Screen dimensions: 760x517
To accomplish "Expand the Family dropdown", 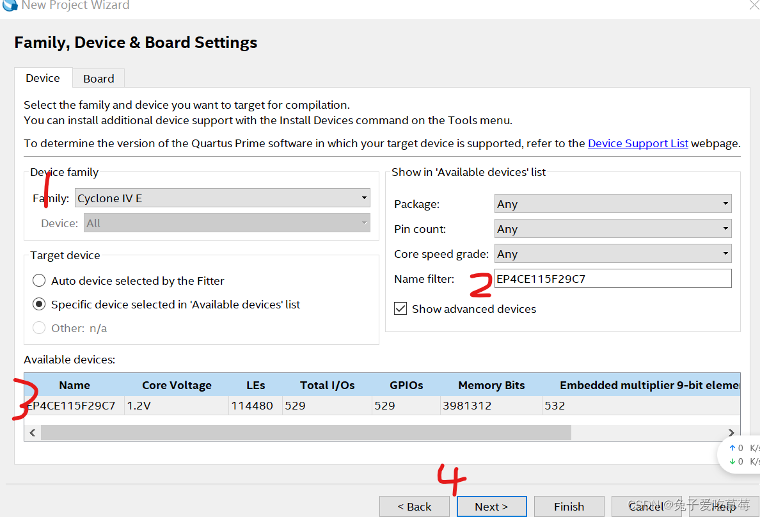I will coord(223,198).
